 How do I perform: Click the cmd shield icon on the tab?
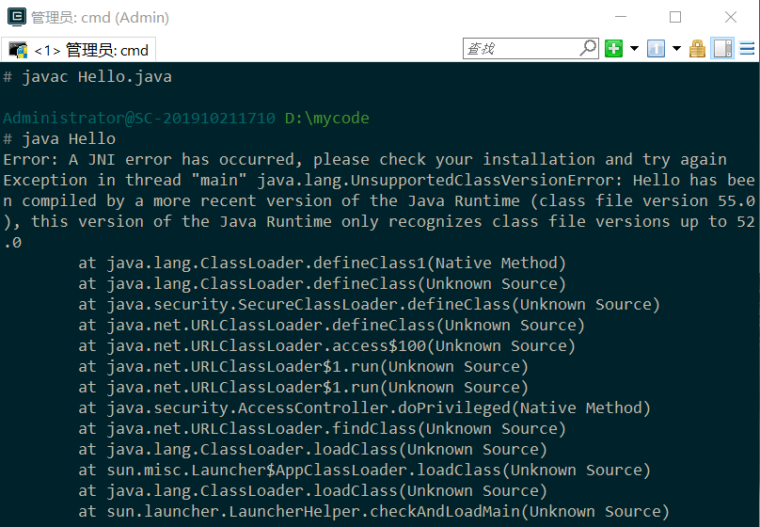click(x=19, y=50)
